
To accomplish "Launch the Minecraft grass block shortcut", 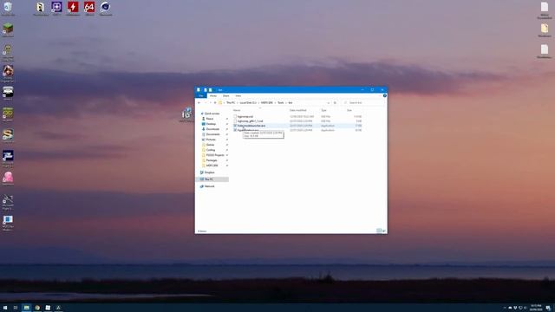I will pos(8,29).
